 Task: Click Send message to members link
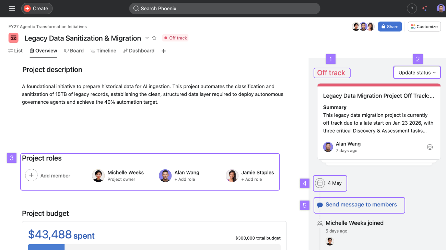(361, 205)
